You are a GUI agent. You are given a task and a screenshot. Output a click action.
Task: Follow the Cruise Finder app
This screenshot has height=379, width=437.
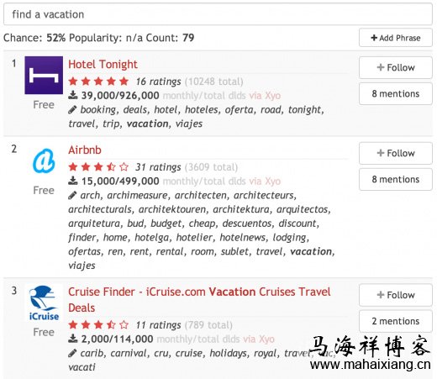pos(396,295)
